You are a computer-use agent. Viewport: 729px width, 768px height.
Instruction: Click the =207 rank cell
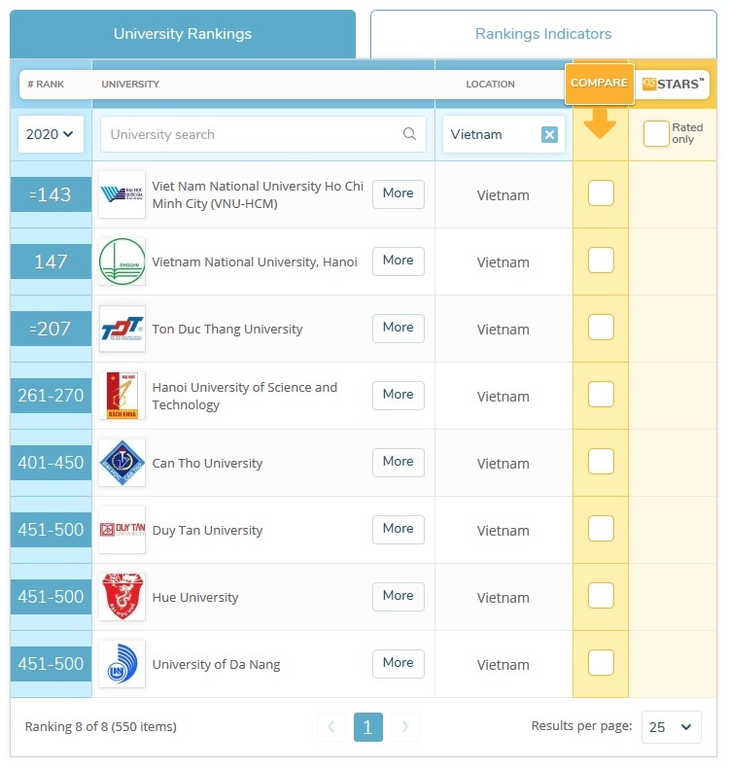(51, 329)
